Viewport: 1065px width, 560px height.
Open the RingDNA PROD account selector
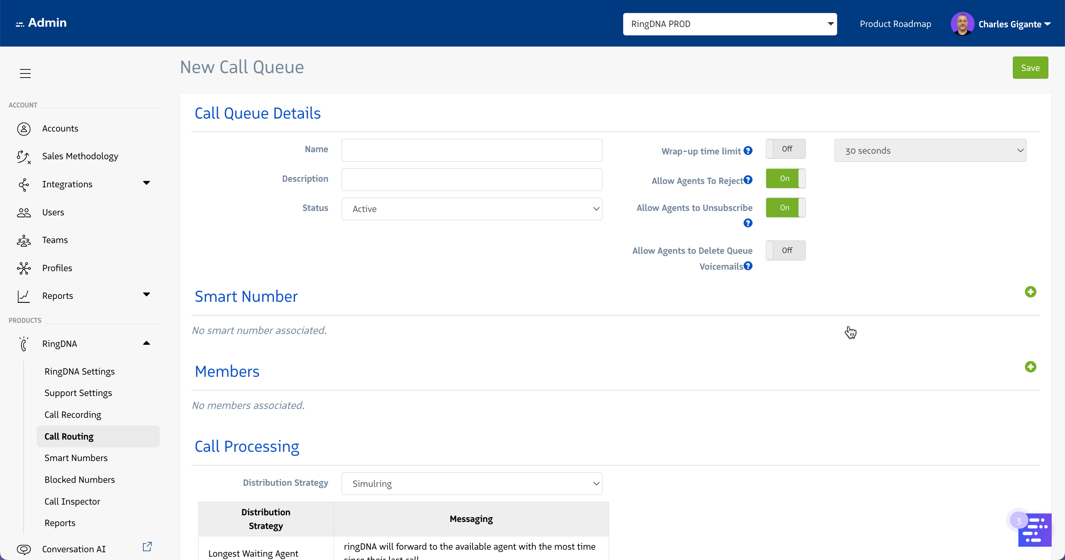point(729,24)
